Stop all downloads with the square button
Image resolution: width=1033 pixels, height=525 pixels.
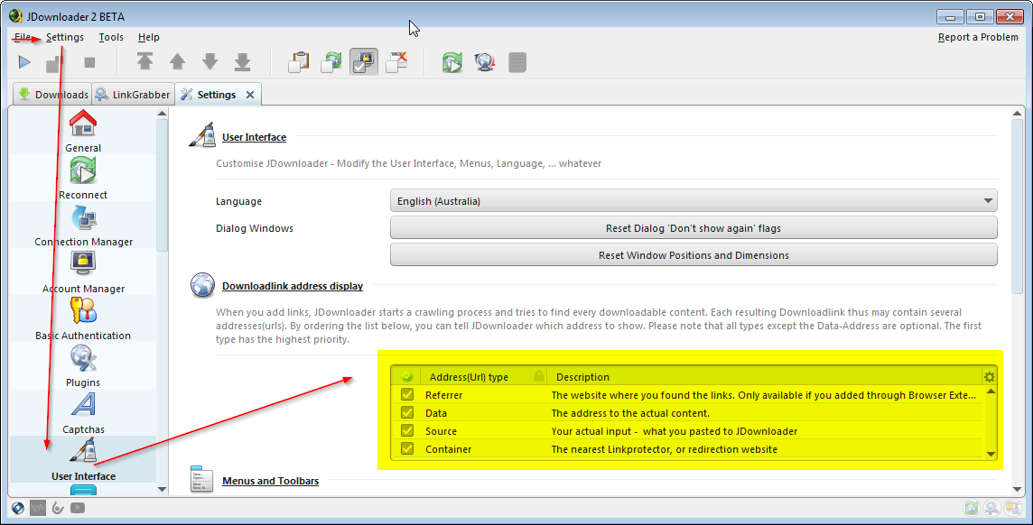click(89, 62)
